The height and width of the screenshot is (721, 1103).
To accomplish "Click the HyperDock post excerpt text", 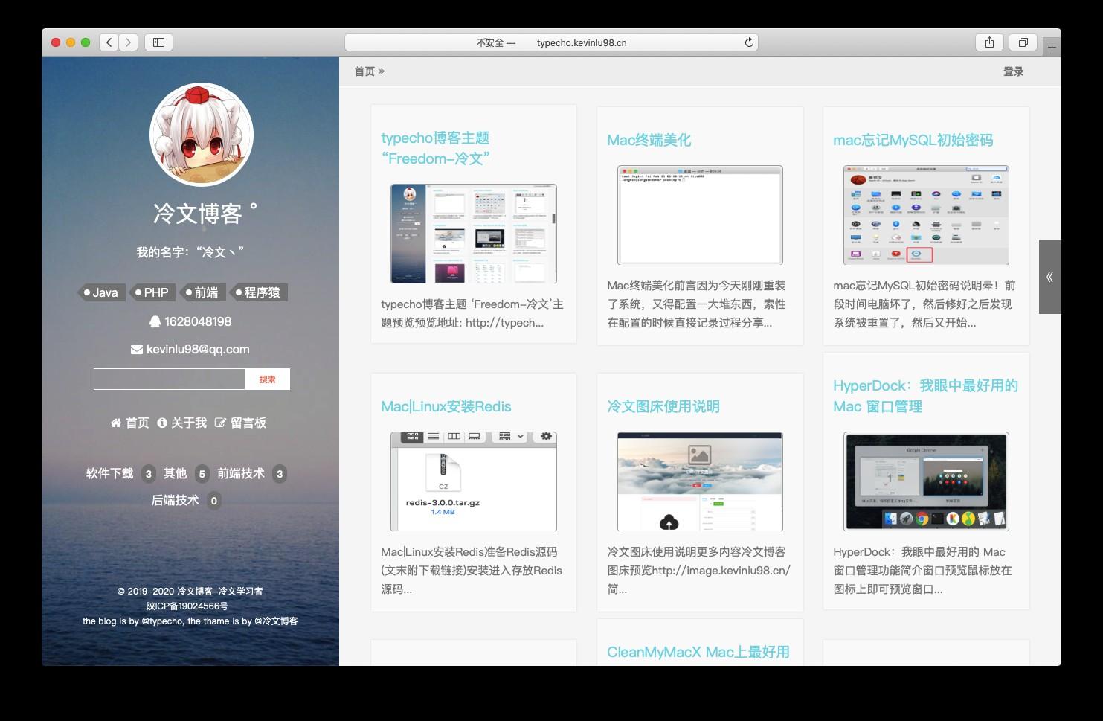I will (x=922, y=571).
